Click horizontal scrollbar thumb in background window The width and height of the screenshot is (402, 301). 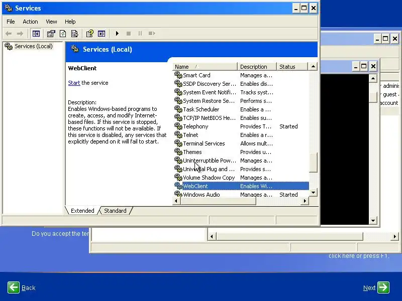[x=290, y=236]
